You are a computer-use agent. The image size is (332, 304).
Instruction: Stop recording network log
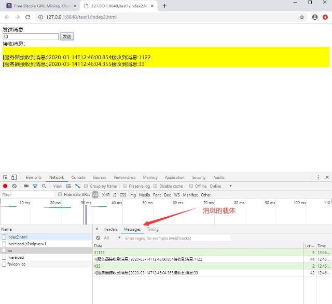pos(5,186)
